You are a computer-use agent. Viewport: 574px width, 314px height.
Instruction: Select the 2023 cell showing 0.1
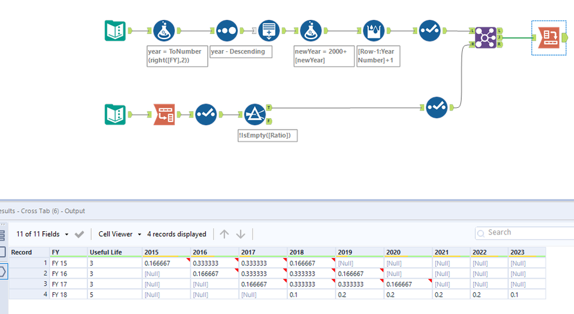(527, 295)
